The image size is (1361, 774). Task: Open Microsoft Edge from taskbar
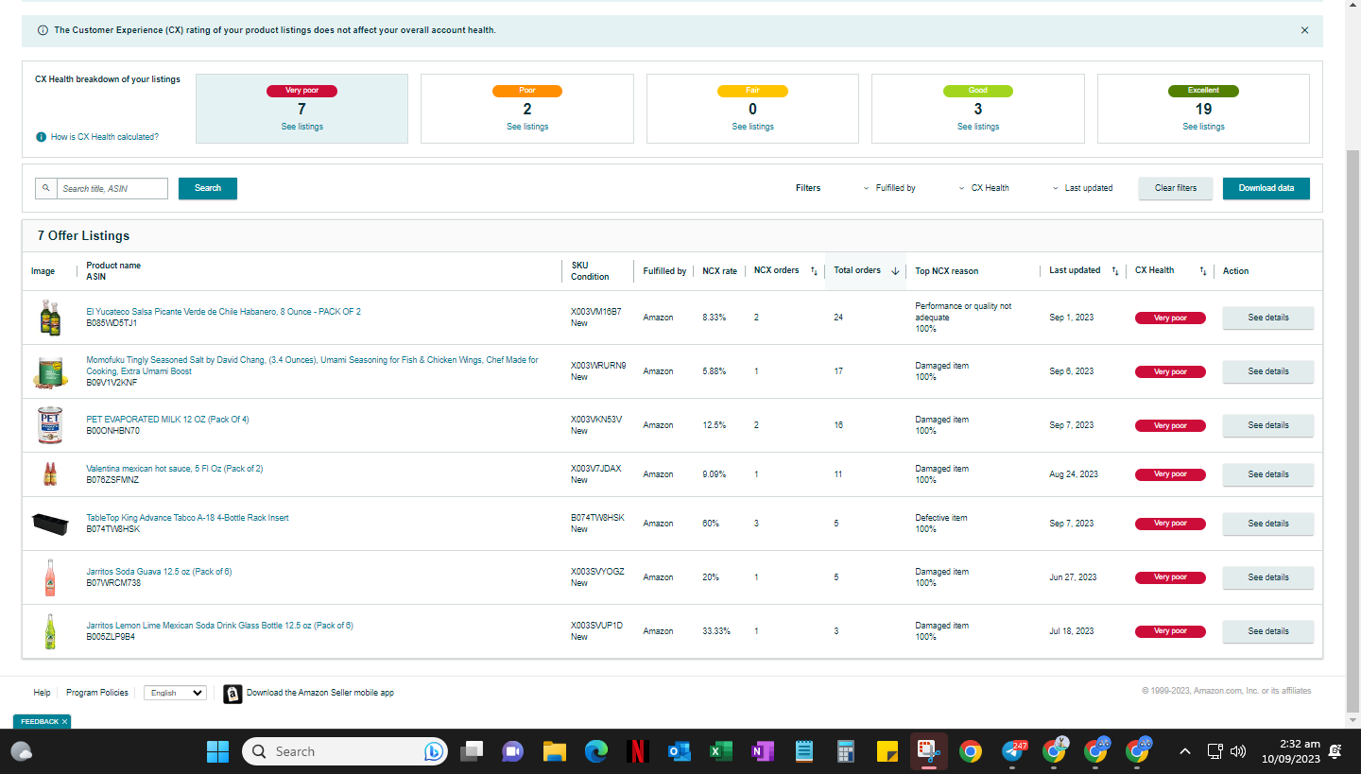595,751
